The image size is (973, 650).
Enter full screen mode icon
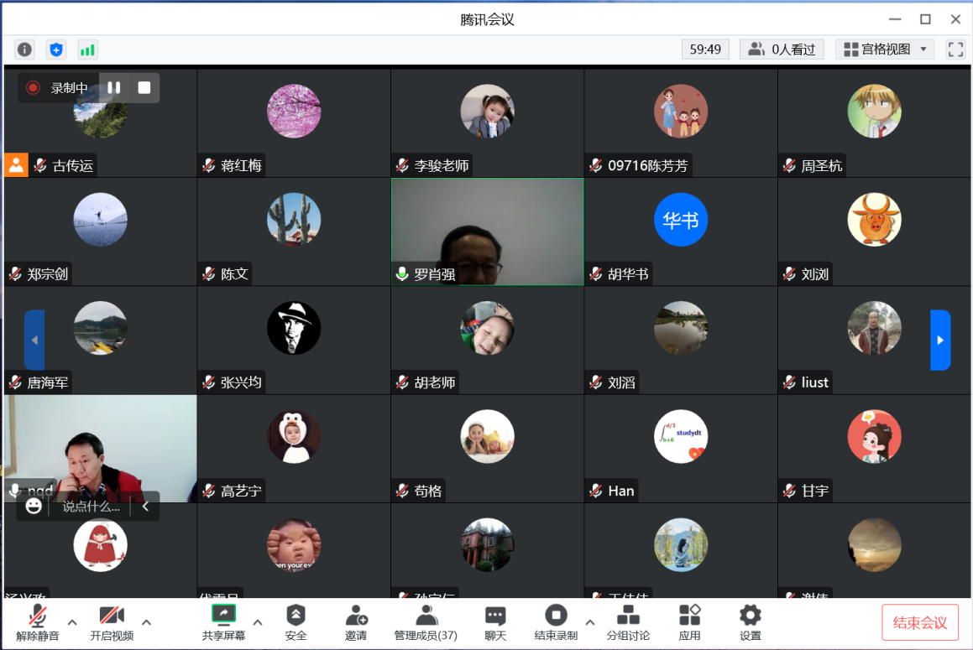pos(955,49)
